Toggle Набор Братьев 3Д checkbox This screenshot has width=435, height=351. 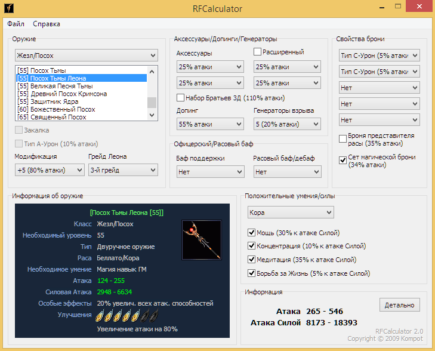(x=181, y=98)
